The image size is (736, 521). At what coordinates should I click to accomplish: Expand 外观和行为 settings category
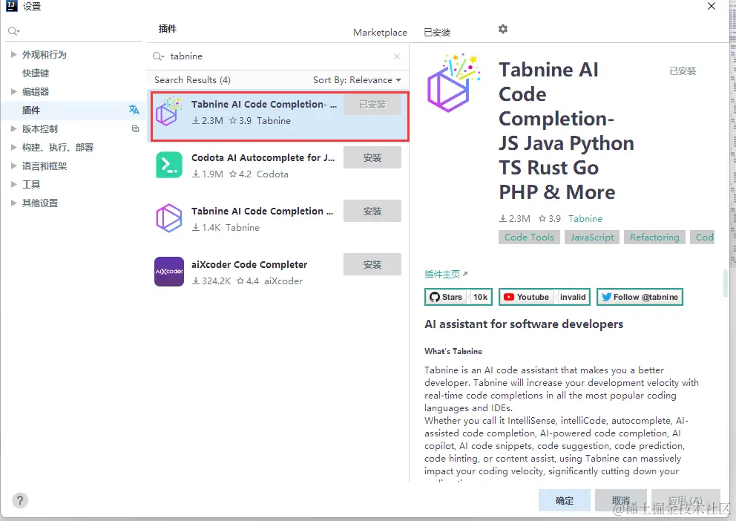pyautogui.click(x=13, y=54)
